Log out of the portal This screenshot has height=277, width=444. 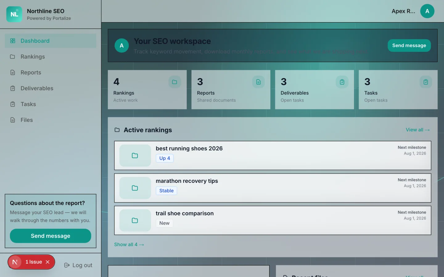pos(78,265)
